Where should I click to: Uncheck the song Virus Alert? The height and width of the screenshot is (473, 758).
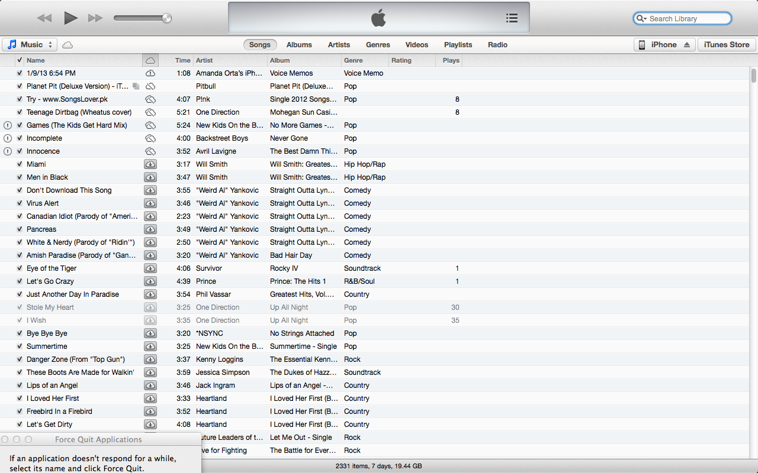pyautogui.click(x=20, y=203)
